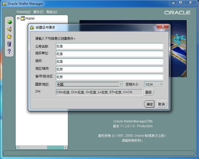The height and width of the screenshot is (159, 199).
Task: Close the Oracle Wallet Manager window
Action: tap(190, 3)
